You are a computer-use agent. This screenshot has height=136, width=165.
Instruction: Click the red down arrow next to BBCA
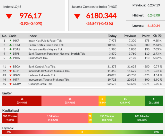click(x=11, y=67)
